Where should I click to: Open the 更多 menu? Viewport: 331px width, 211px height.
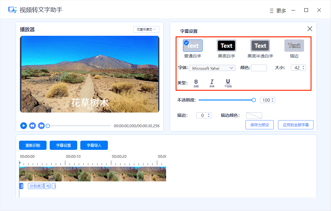[278, 11]
